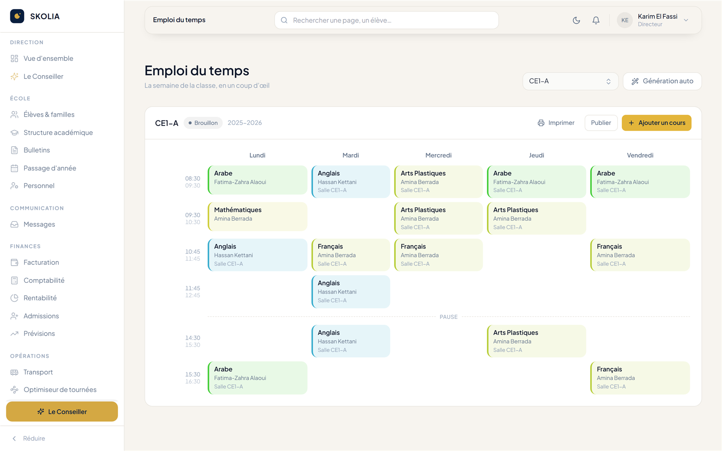Select Thursday 09:30 Arts Plastiques card
This screenshot has height=451, width=722.
click(537, 219)
